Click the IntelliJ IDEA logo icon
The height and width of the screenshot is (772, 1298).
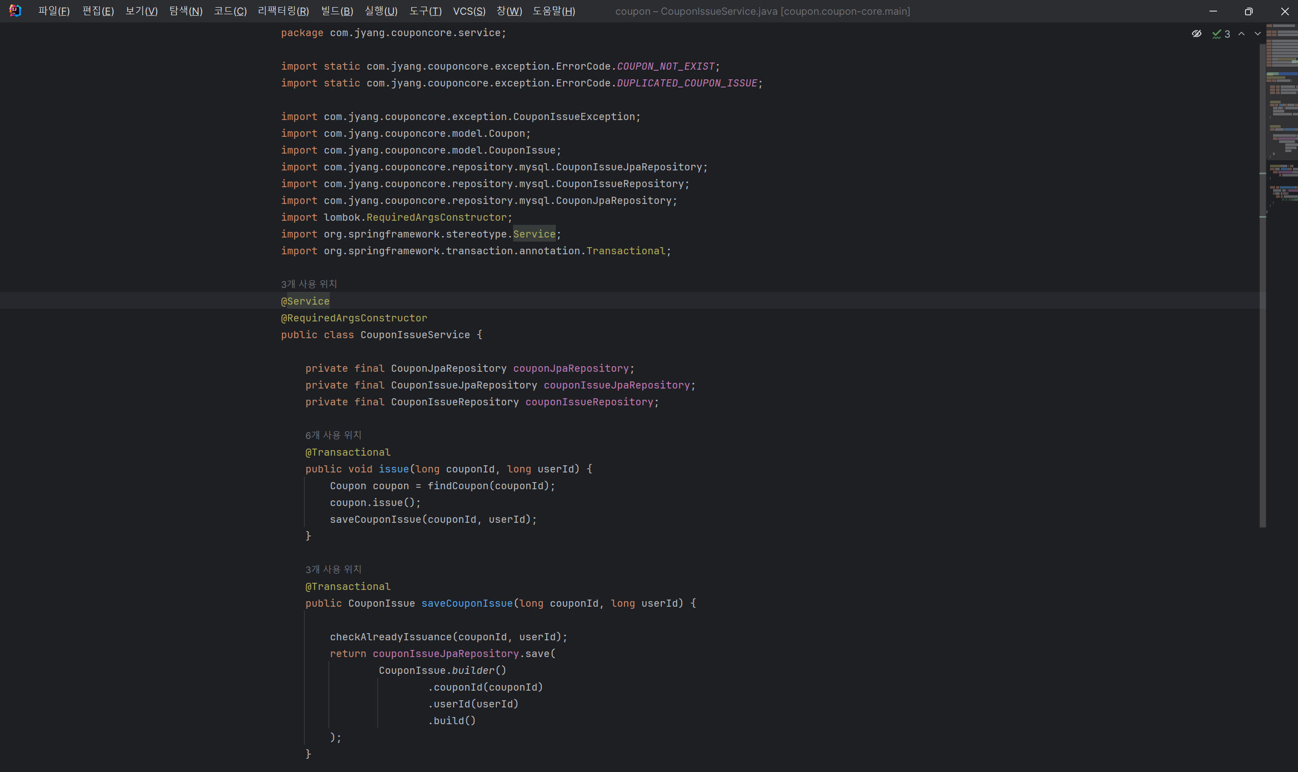click(x=15, y=10)
